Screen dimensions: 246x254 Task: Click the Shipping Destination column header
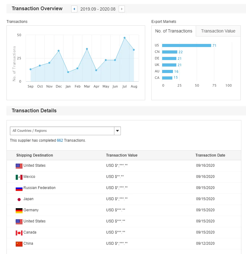(35, 155)
